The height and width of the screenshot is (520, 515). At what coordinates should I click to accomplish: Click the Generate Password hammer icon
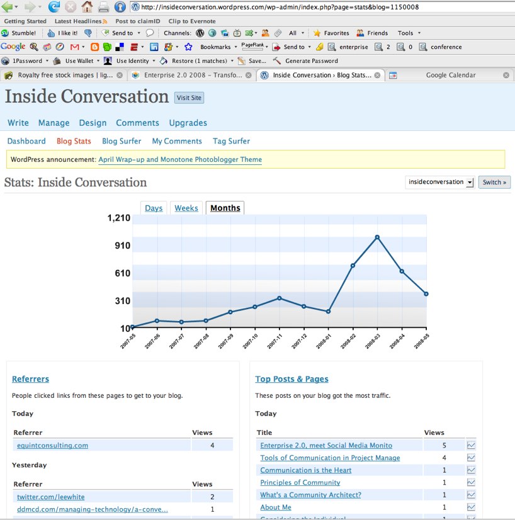277,61
